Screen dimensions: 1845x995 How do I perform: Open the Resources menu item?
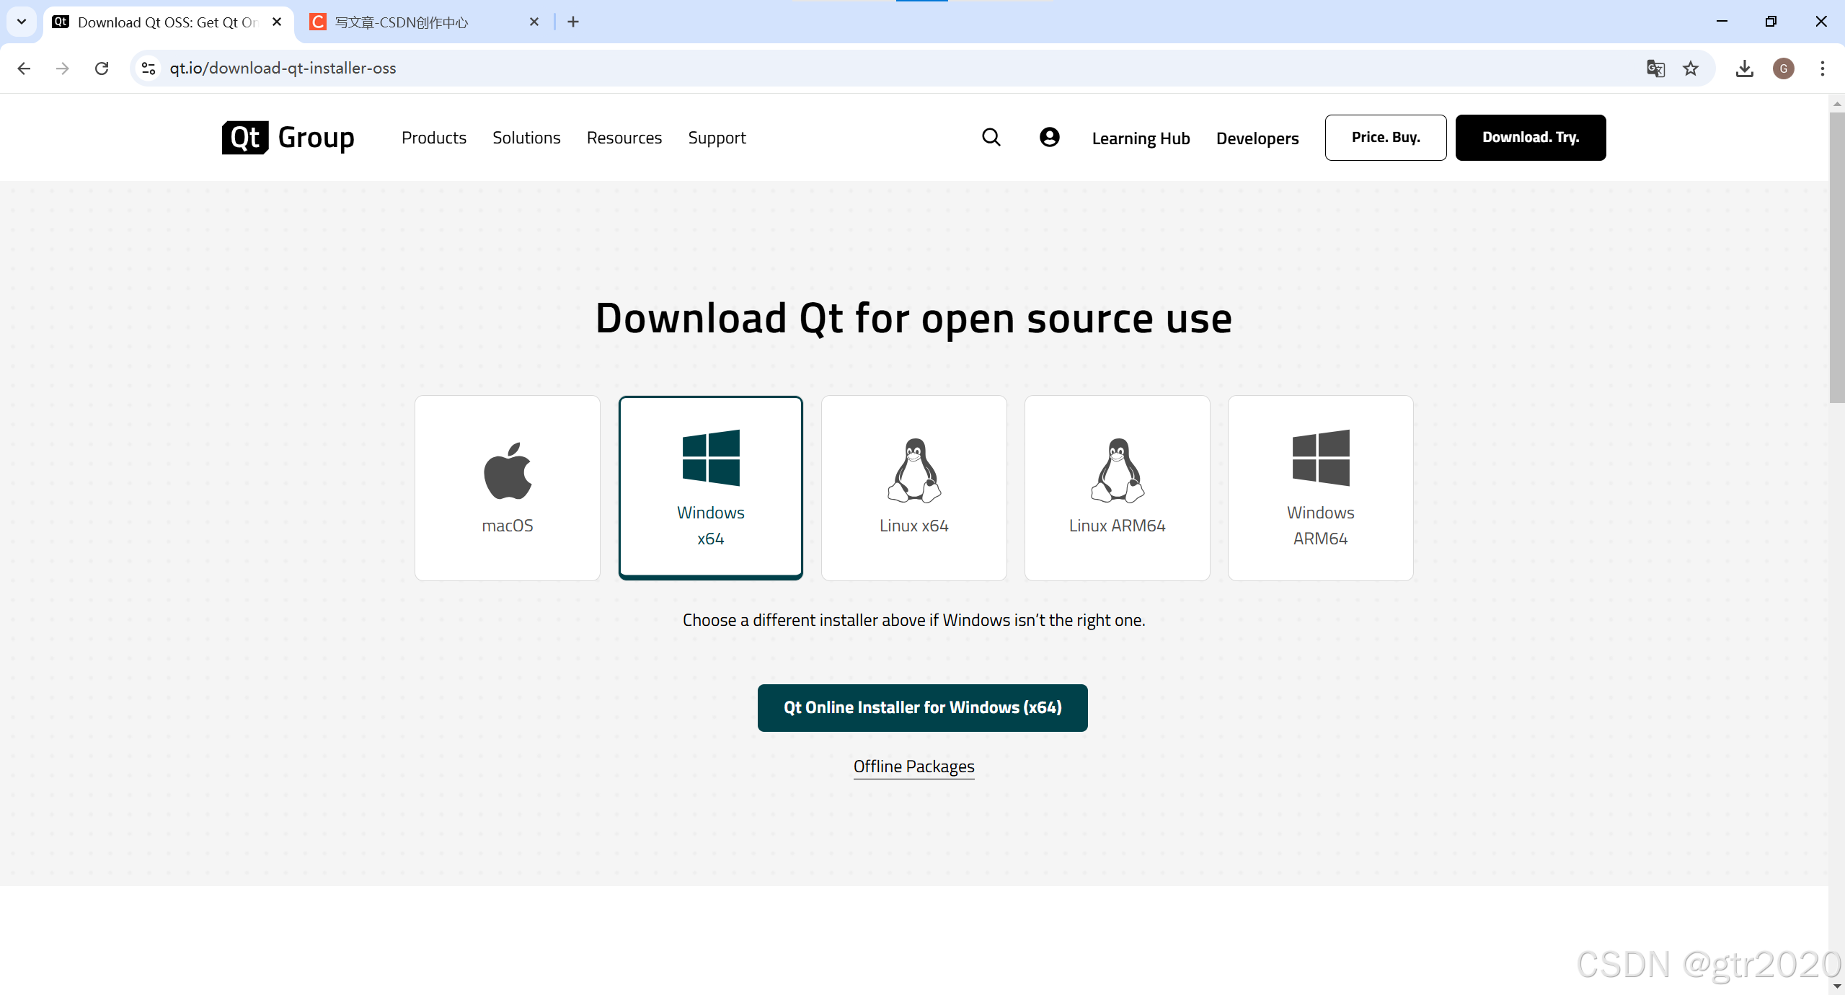point(624,138)
